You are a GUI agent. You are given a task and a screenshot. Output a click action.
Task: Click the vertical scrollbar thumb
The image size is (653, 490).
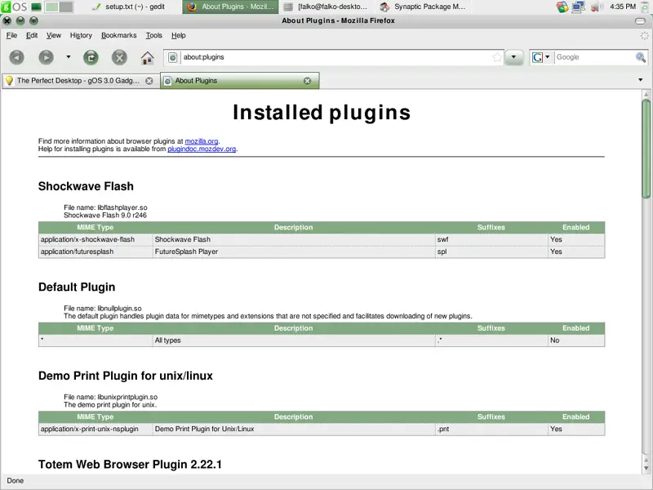pyautogui.click(x=646, y=149)
